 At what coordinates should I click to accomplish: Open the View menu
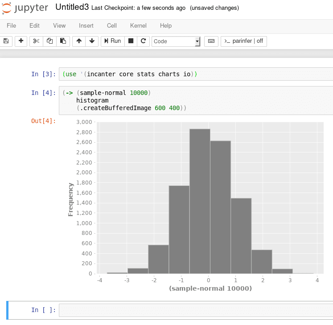(59, 26)
